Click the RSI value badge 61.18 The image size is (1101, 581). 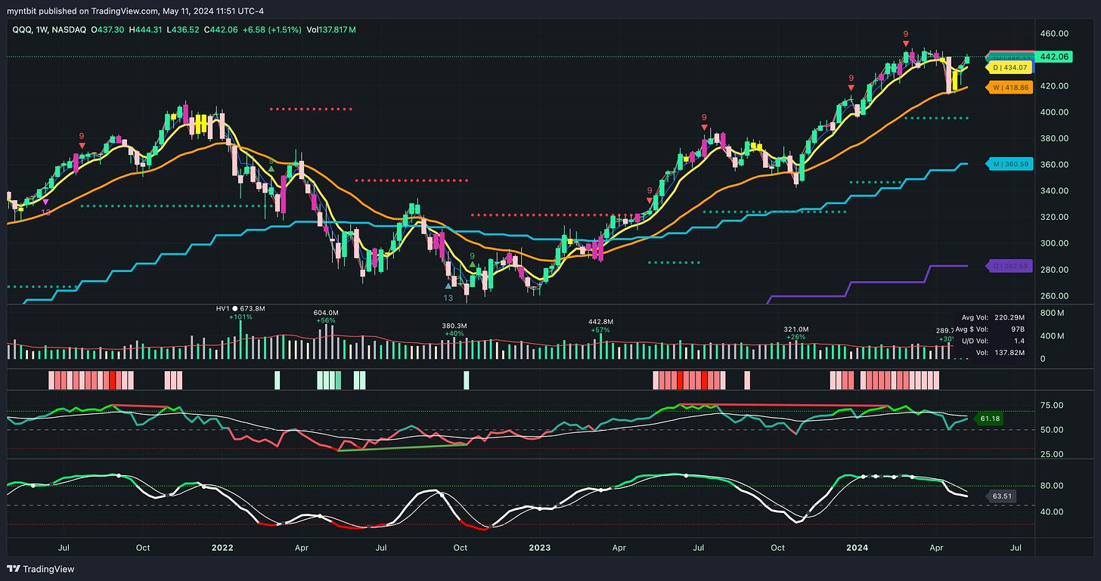(x=987, y=418)
